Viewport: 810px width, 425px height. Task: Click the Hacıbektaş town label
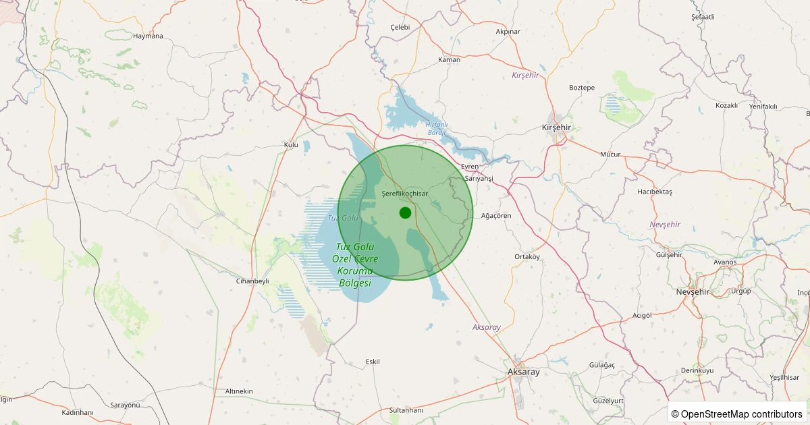coord(655,192)
